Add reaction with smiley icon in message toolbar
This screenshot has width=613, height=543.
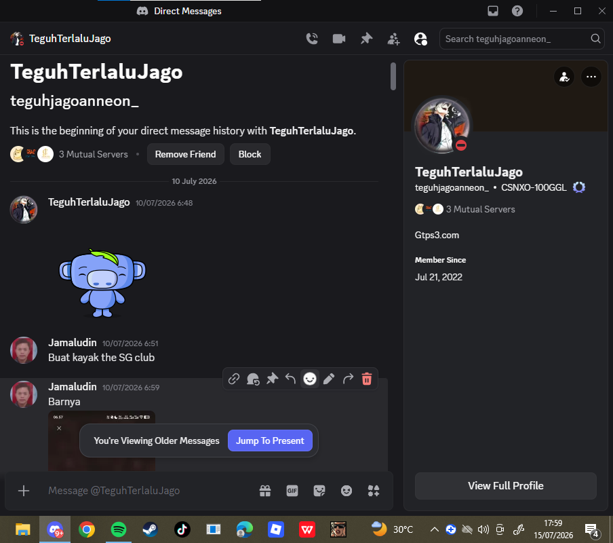click(310, 379)
